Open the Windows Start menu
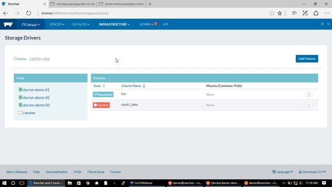Screen dimensions: 332x187 point(4,183)
